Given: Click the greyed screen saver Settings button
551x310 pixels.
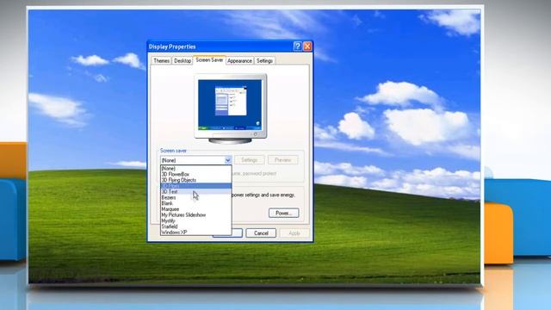Looking at the screenshot, I should pos(249,160).
